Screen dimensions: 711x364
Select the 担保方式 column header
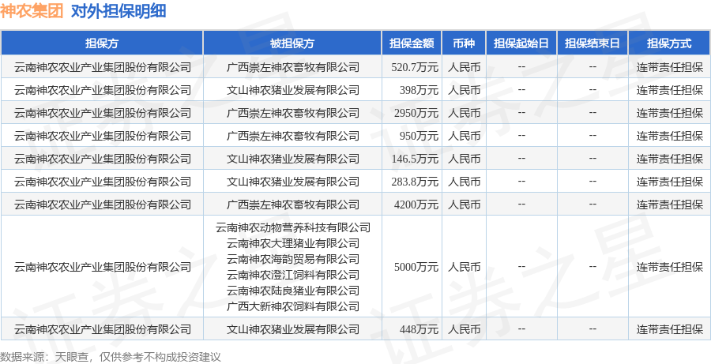669,43
